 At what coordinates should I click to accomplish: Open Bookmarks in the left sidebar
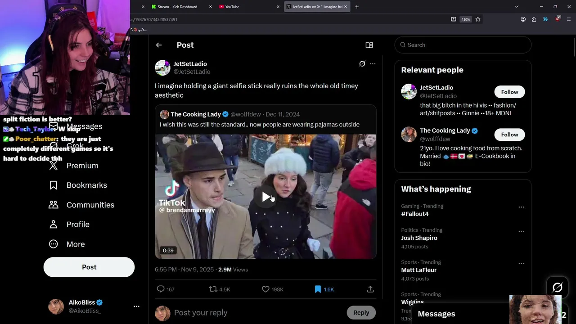[x=86, y=185]
